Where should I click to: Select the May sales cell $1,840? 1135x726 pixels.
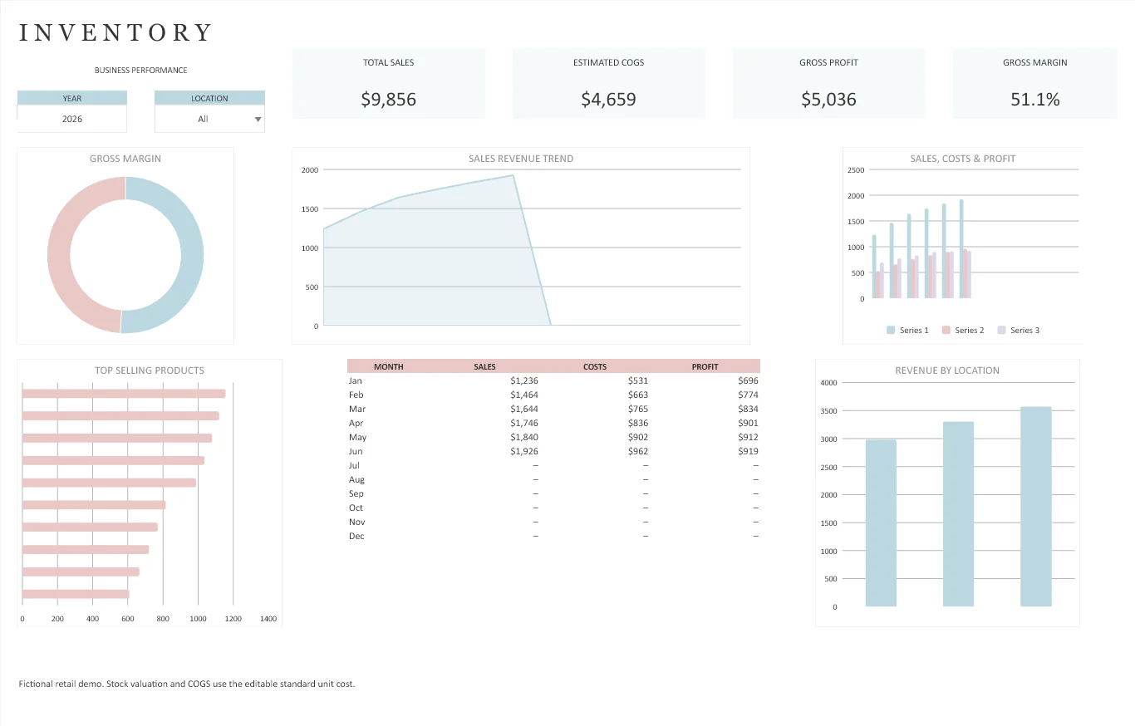tap(524, 437)
